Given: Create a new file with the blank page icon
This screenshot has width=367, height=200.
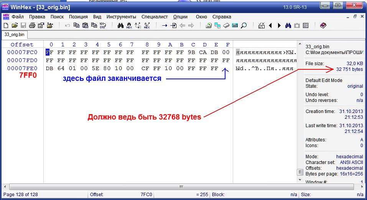Looking at the screenshot, I should click(6, 26).
